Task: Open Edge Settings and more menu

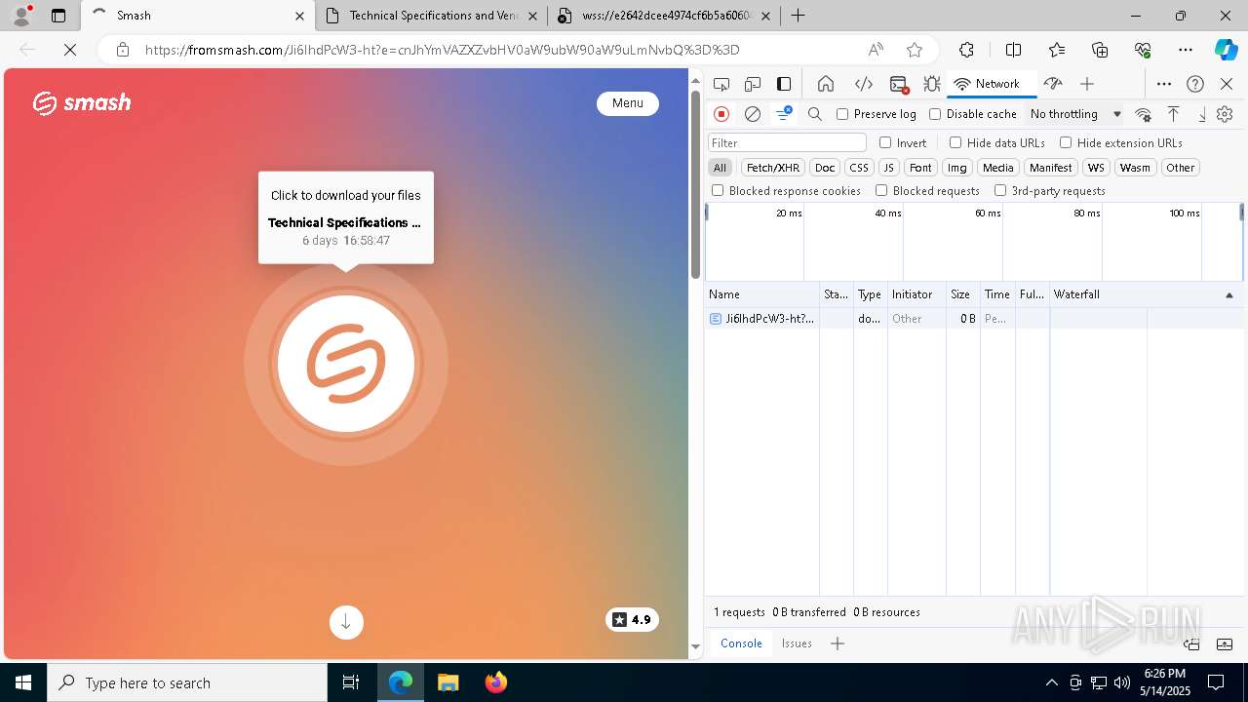Action: (x=1186, y=50)
